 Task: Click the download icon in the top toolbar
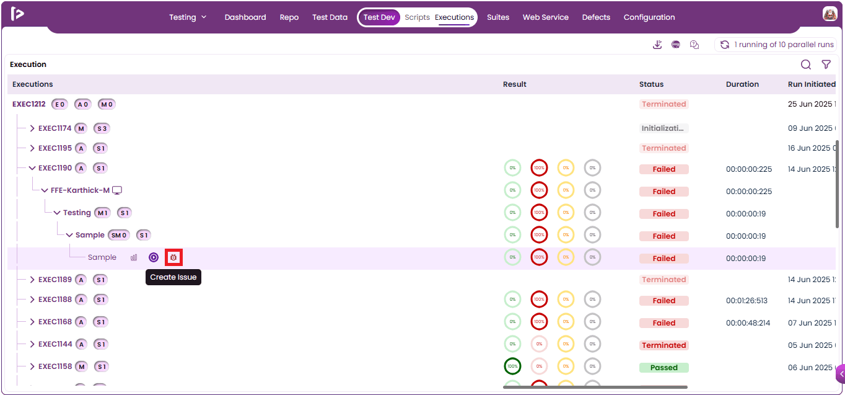[x=658, y=45]
